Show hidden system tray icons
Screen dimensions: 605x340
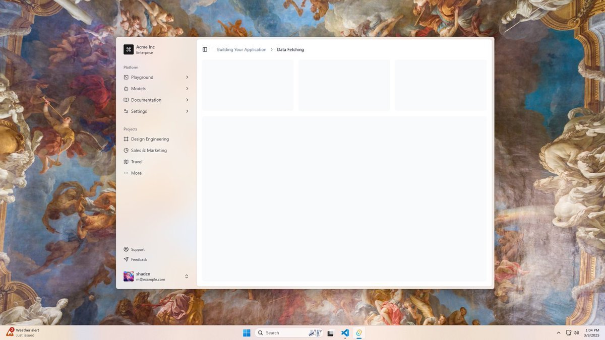(x=558, y=333)
